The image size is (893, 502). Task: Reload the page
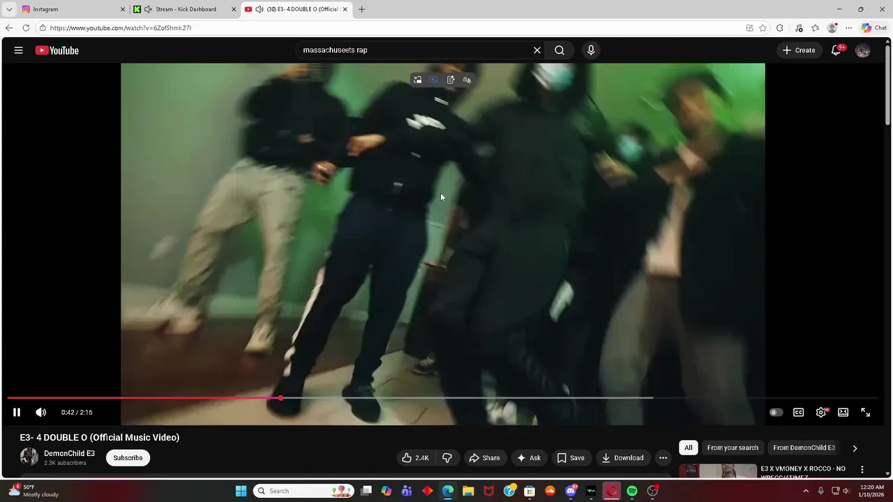26,28
